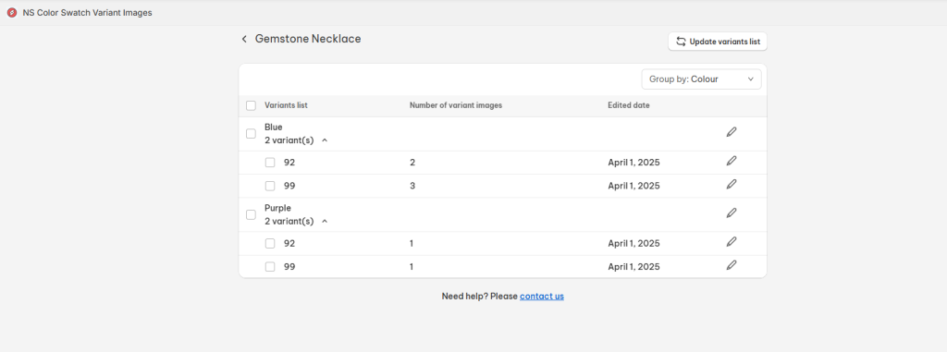Check the Blue group checkbox

pyautogui.click(x=252, y=133)
